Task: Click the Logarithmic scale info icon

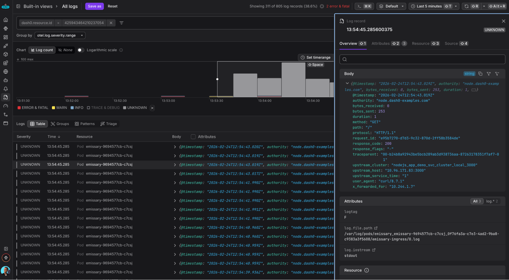Action: (x=121, y=50)
